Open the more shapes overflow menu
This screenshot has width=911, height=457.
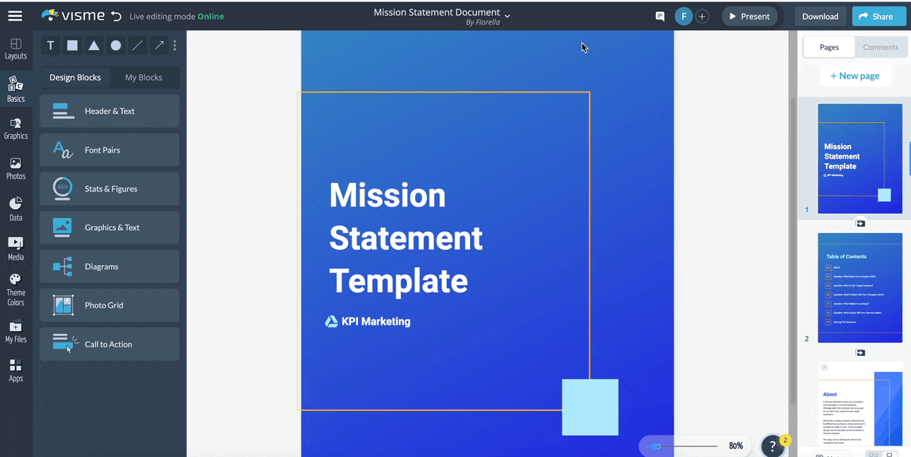(x=175, y=46)
